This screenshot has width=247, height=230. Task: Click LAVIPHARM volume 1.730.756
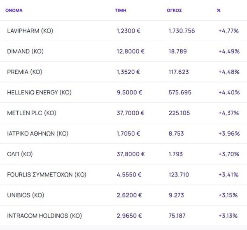pos(182,31)
